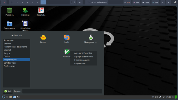
Task: Click the volume speaker icon in the bottom tray
Action: point(156,97)
